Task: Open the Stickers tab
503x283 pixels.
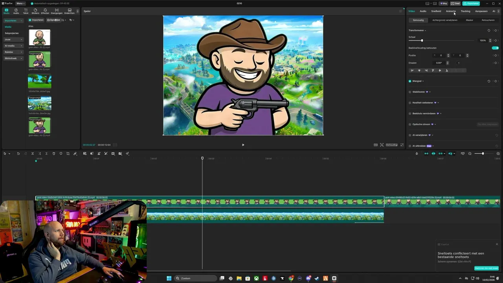Action: pos(35,11)
